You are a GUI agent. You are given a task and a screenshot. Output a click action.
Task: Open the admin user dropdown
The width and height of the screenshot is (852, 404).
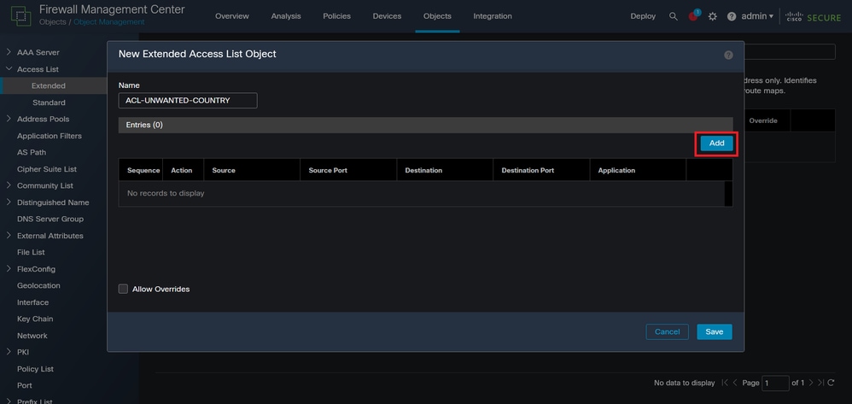pos(757,16)
